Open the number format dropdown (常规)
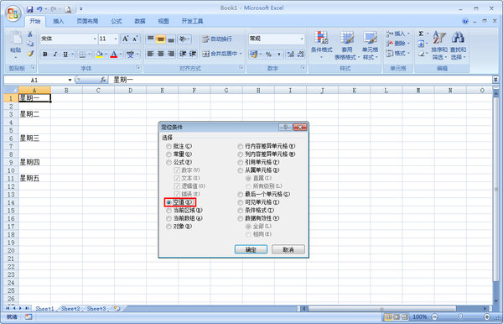 tap(302, 39)
